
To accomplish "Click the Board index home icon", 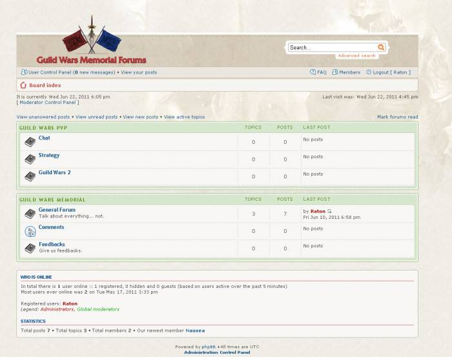I will click(x=23, y=85).
